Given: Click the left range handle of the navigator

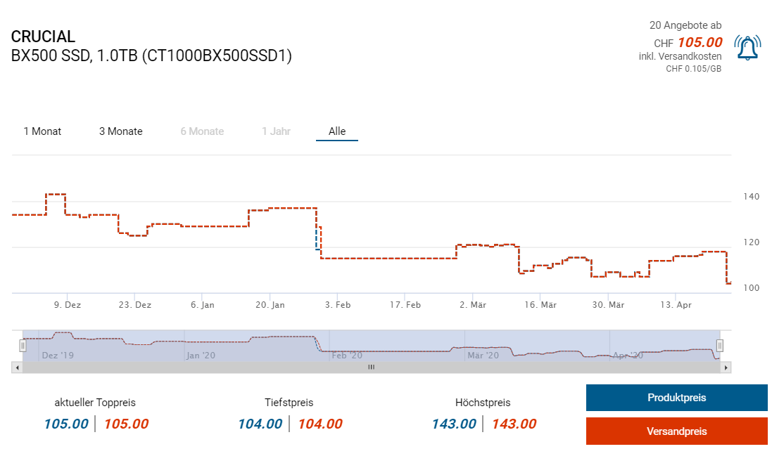Looking at the screenshot, I should click(23, 345).
